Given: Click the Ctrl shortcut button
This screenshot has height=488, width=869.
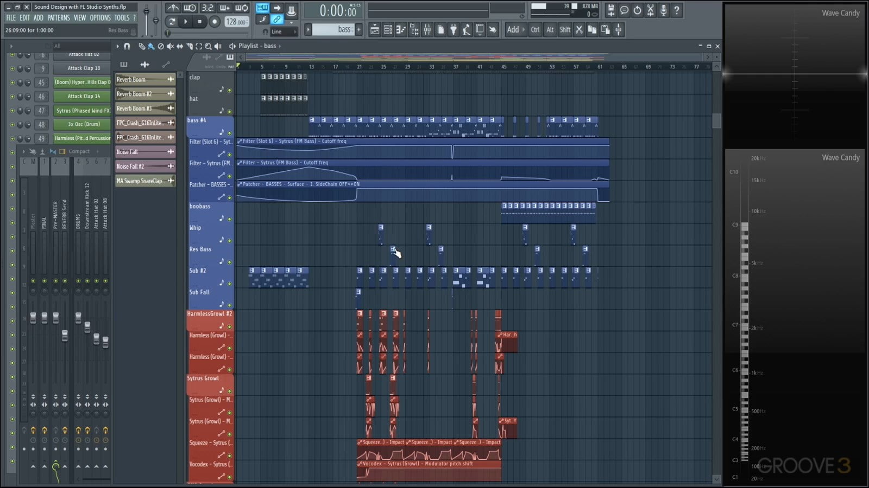Looking at the screenshot, I should pyautogui.click(x=535, y=29).
